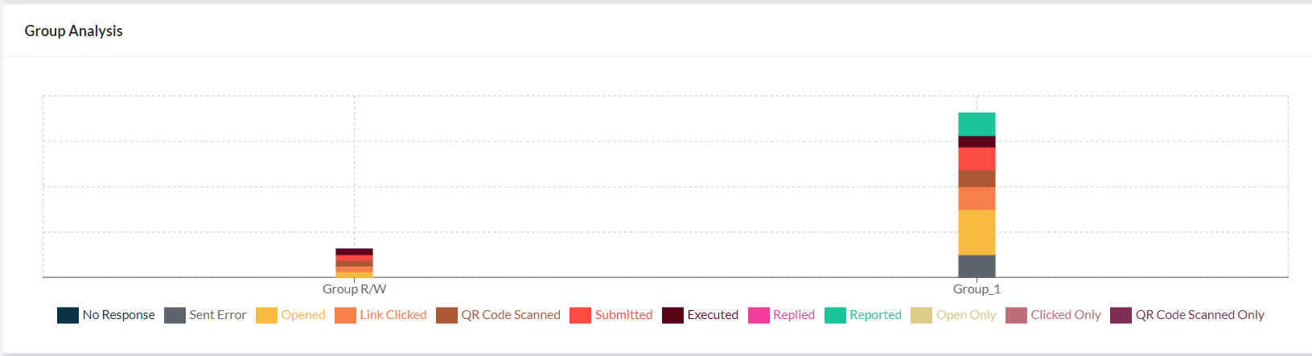Viewport: 1312px width, 356px height.
Task: Click the red Submitted legend swatch
Action: 580,315
